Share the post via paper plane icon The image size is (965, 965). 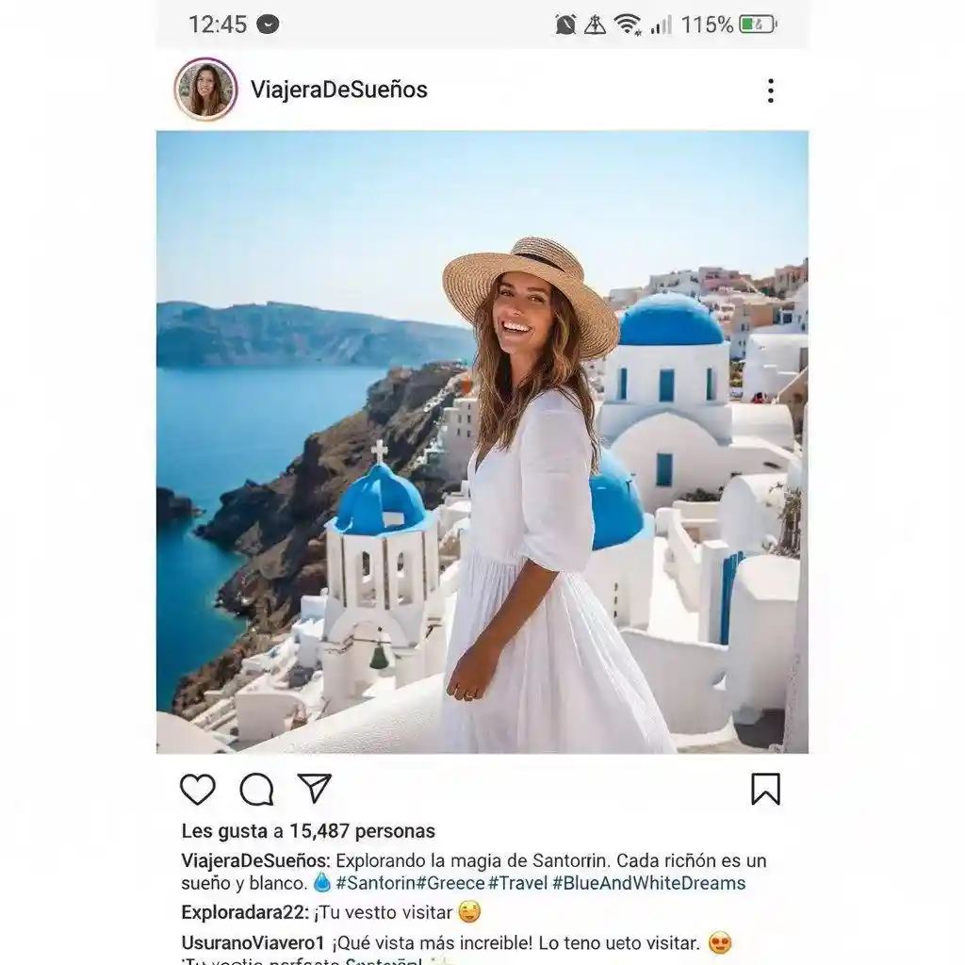315,788
